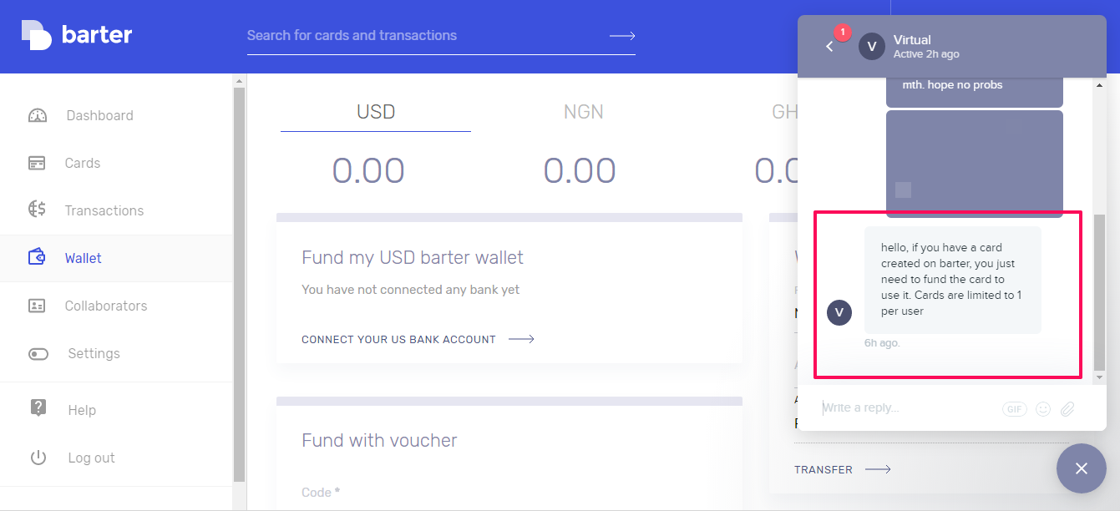
Task: Insert a GIF in chat reply
Action: [1015, 409]
